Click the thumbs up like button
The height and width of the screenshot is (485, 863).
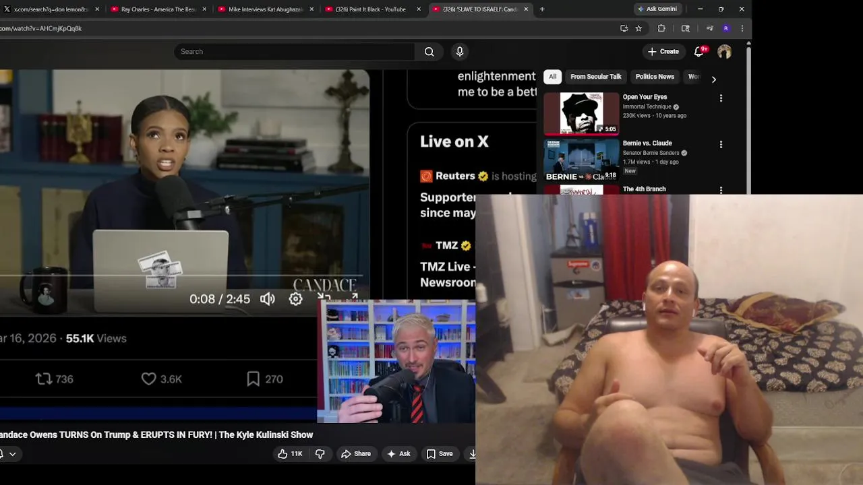(290, 454)
